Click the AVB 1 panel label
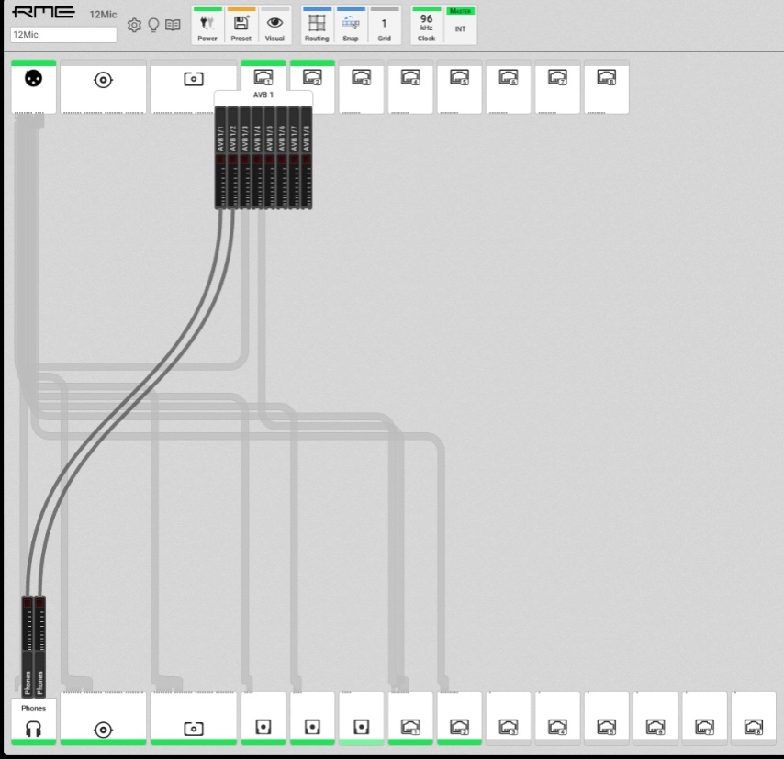The image size is (784, 759). 263,95
